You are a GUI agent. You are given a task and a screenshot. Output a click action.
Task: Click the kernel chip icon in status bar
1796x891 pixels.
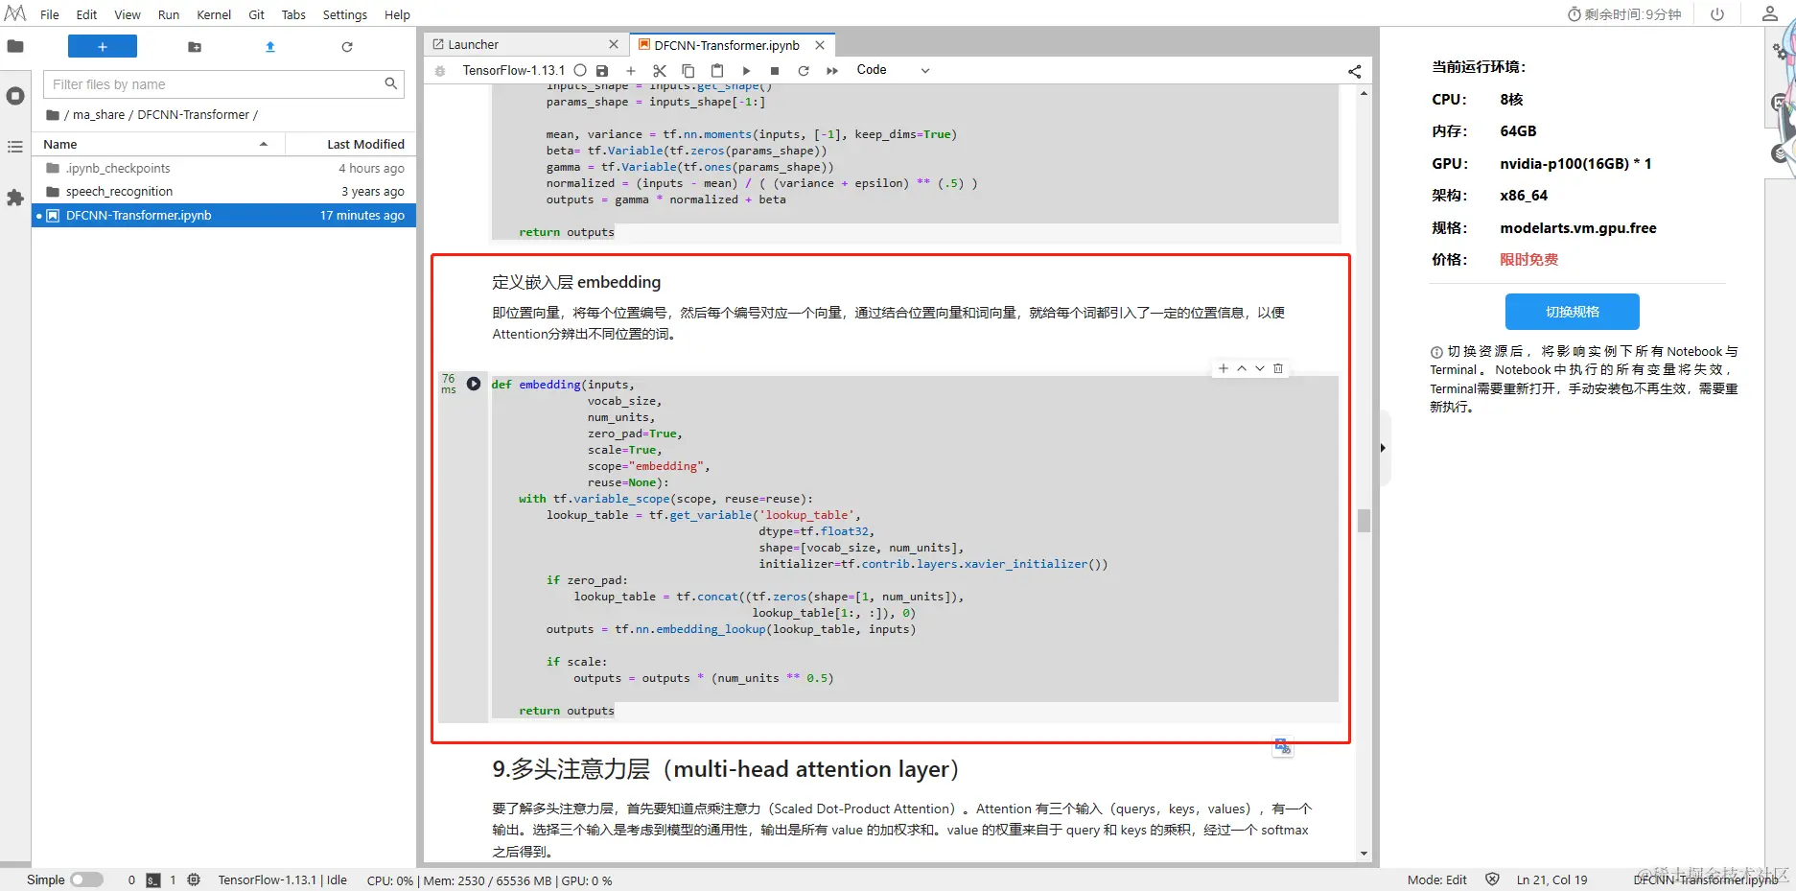coord(194,879)
